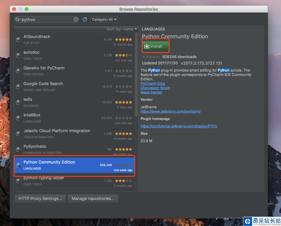
Task: Click the AtSoundtrack plugin plug icon
Action: click(18, 39)
